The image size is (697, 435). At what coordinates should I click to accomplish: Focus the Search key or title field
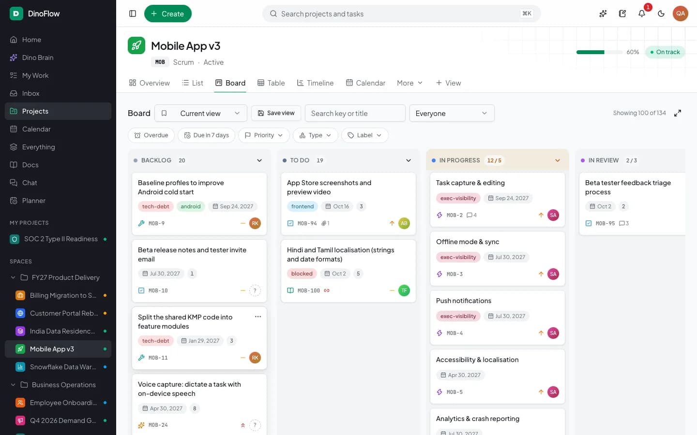point(355,113)
